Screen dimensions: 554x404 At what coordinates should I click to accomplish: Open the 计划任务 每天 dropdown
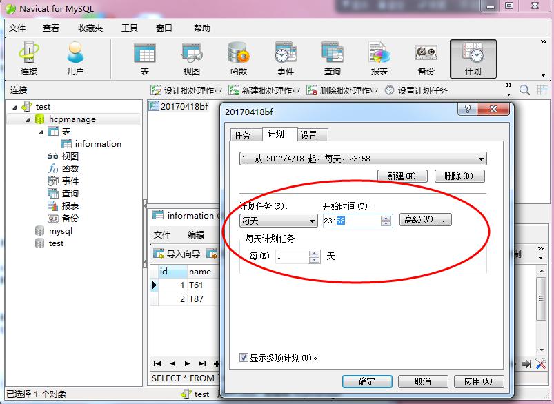pos(278,221)
